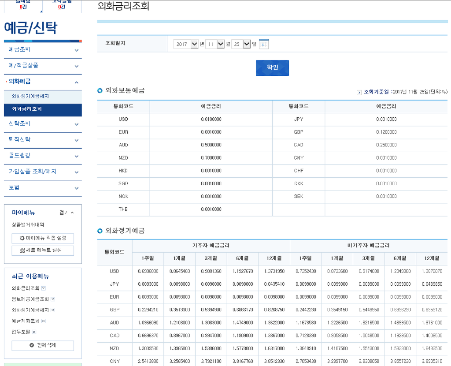The height and width of the screenshot is (366, 451).
Task: Remove 업무포털 from recent menu list
Action: [x=34, y=332]
